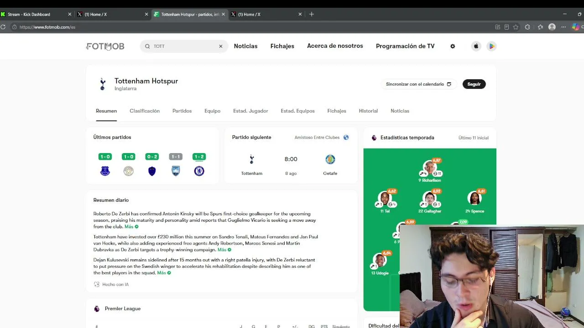This screenshot has height=328, width=584.
Task: Switch to the Partidos tab
Action: tap(182, 111)
